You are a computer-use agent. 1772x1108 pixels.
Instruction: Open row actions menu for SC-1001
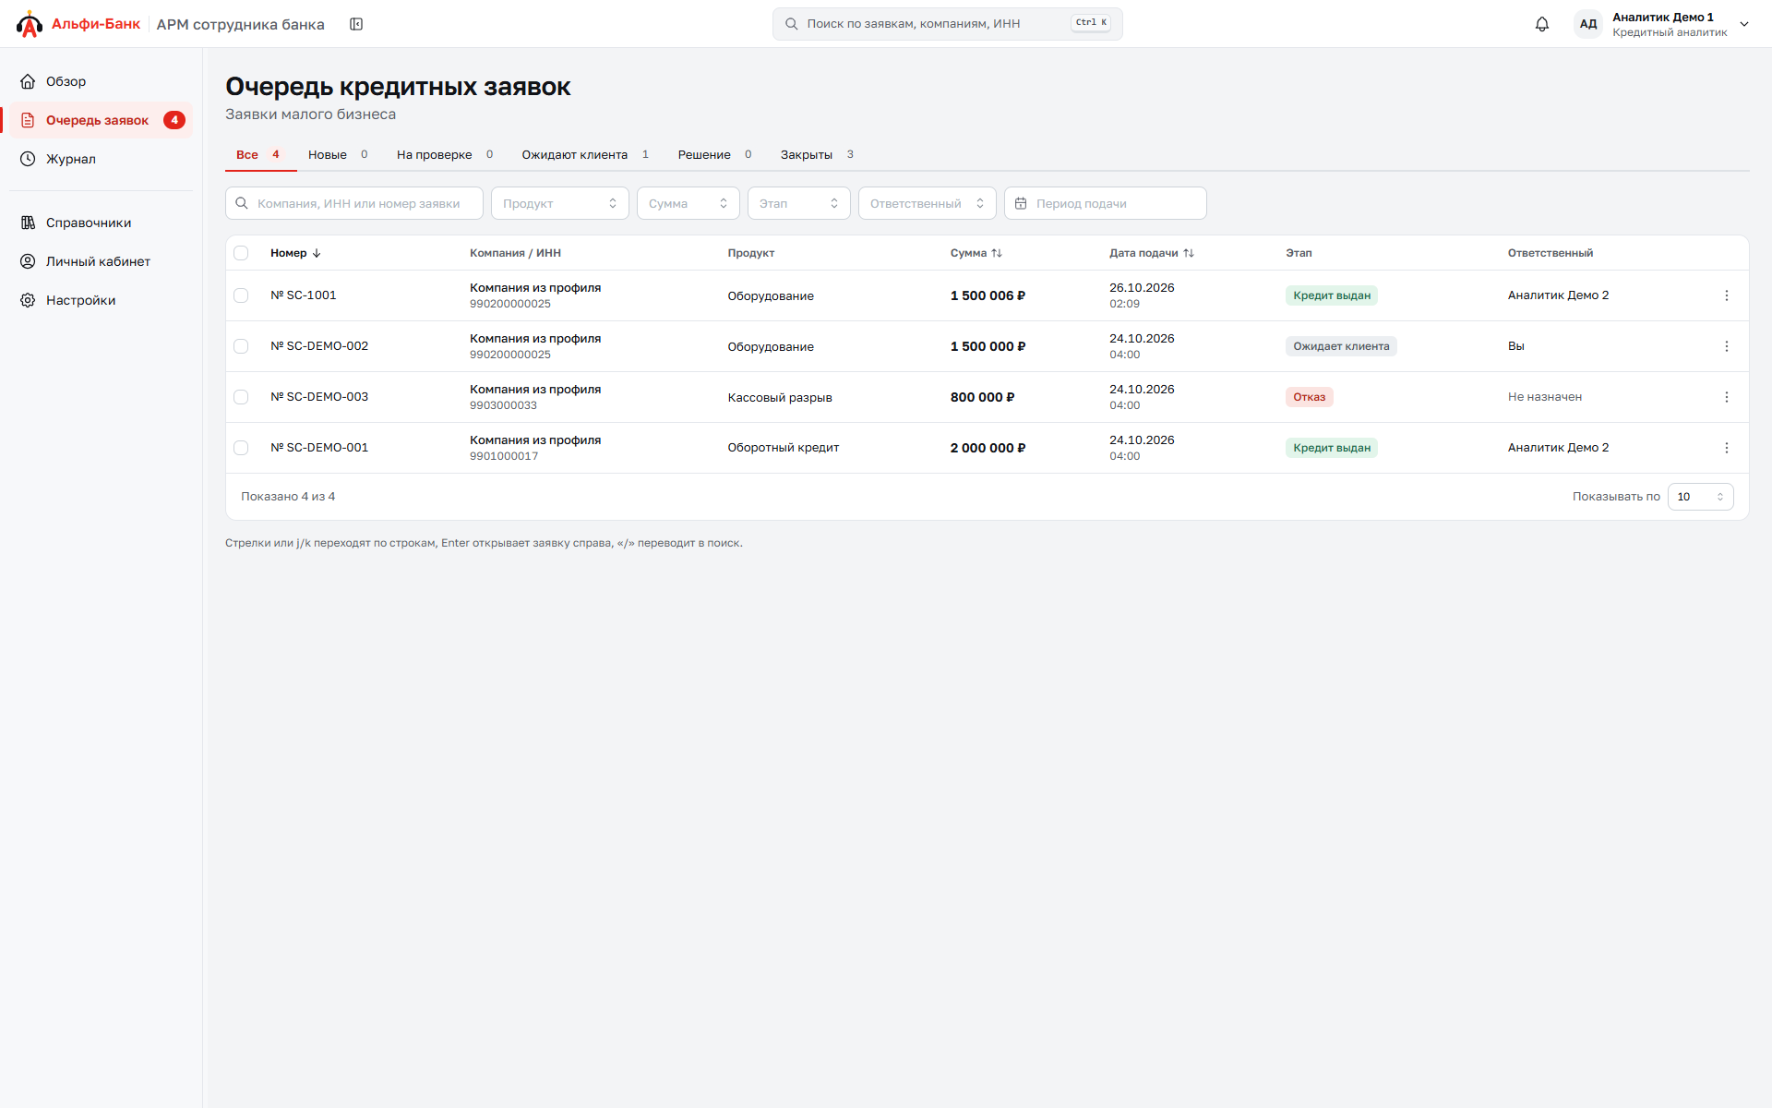pos(1726,295)
